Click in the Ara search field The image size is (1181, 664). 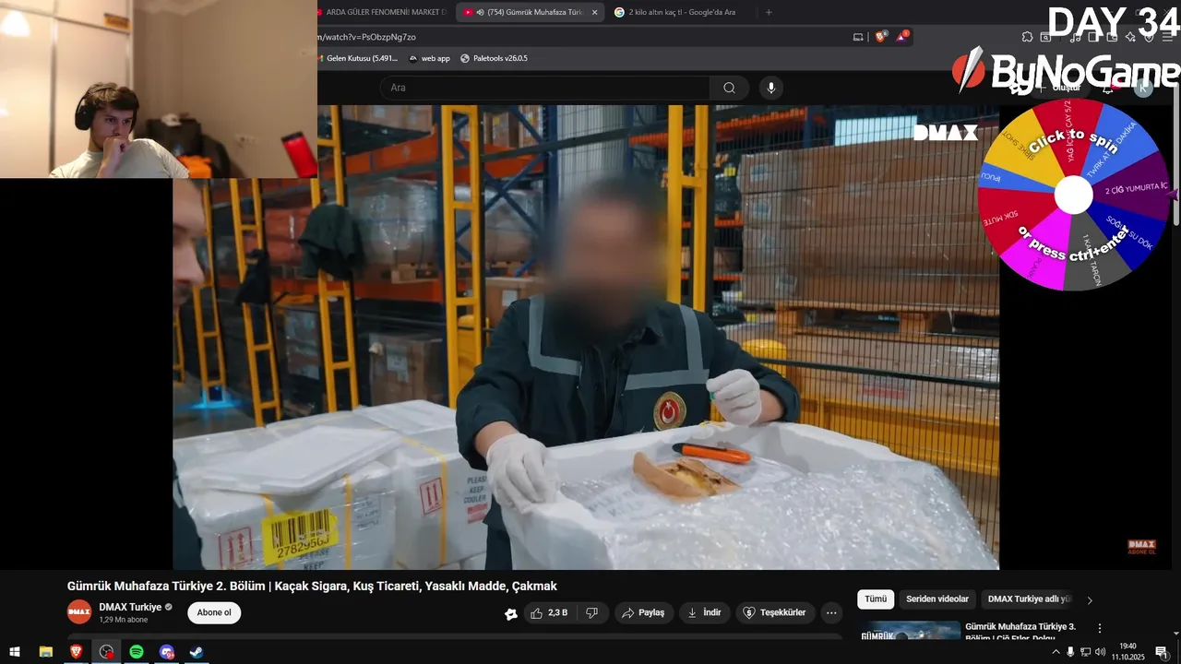click(544, 88)
